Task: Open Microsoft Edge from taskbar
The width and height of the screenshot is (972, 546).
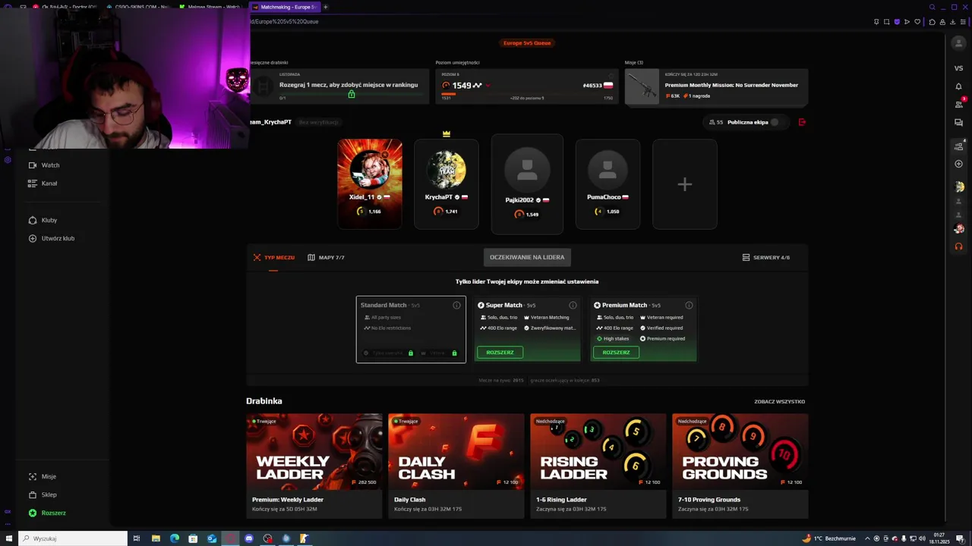Action: 175,538
